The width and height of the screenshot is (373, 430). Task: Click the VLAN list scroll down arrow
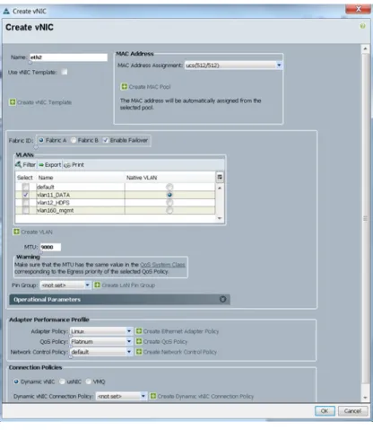[x=220, y=218]
